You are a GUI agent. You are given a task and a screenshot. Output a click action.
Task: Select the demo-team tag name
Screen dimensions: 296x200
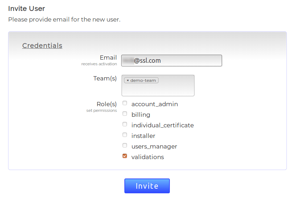[x=143, y=80]
